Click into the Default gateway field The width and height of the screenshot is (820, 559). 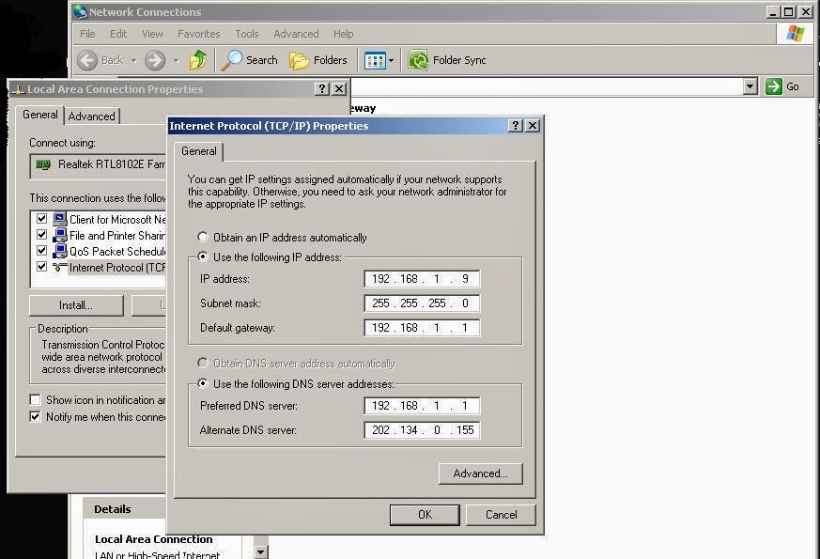422,328
